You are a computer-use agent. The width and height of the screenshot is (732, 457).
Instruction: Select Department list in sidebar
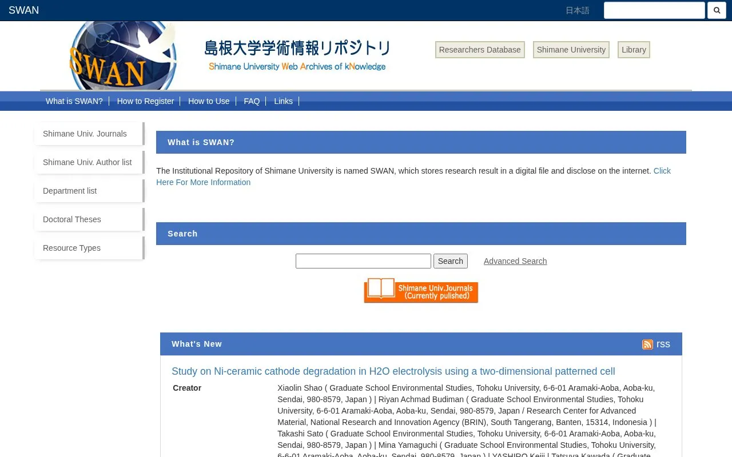90,191
